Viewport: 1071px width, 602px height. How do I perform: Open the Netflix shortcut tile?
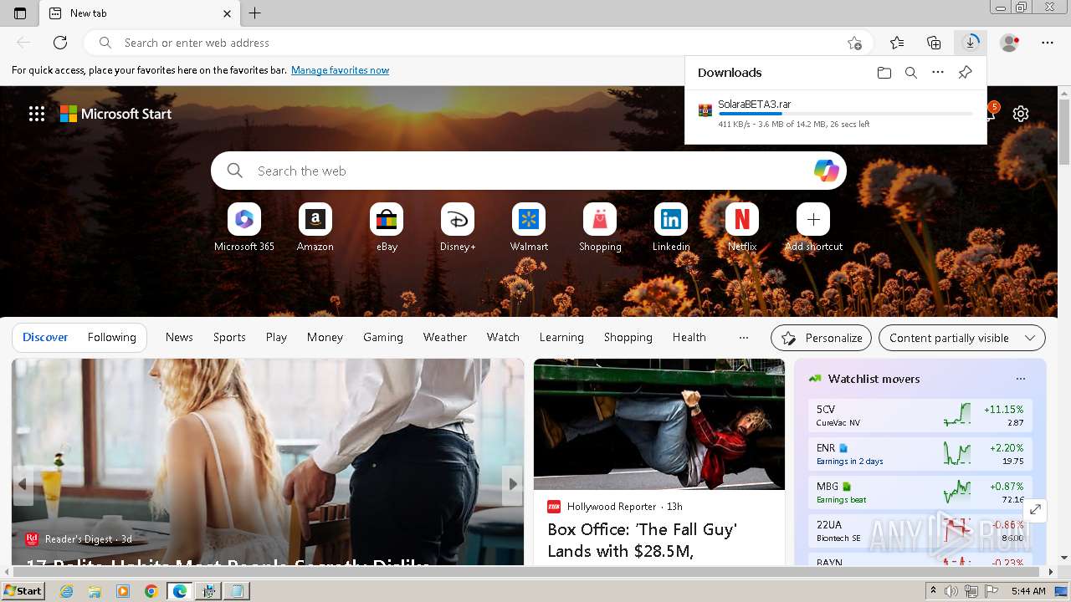pyautogui.click(x=742, y=227)
